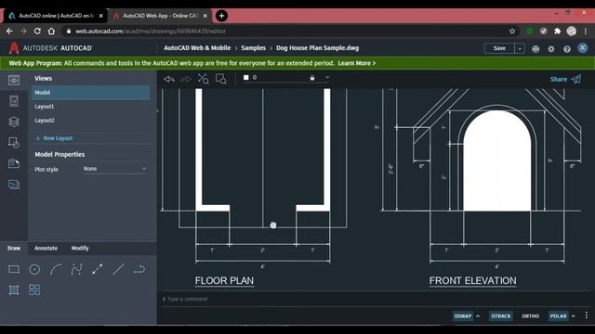This screenshot has width=595, height=334.
Task: Select the Circle draw tool
Action: 34,269
